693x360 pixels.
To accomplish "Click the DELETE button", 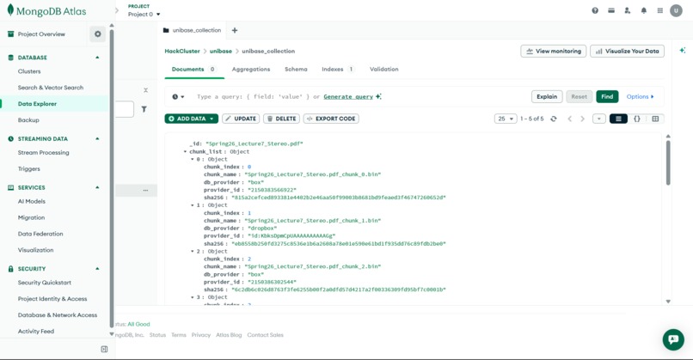I will (281, 119).
